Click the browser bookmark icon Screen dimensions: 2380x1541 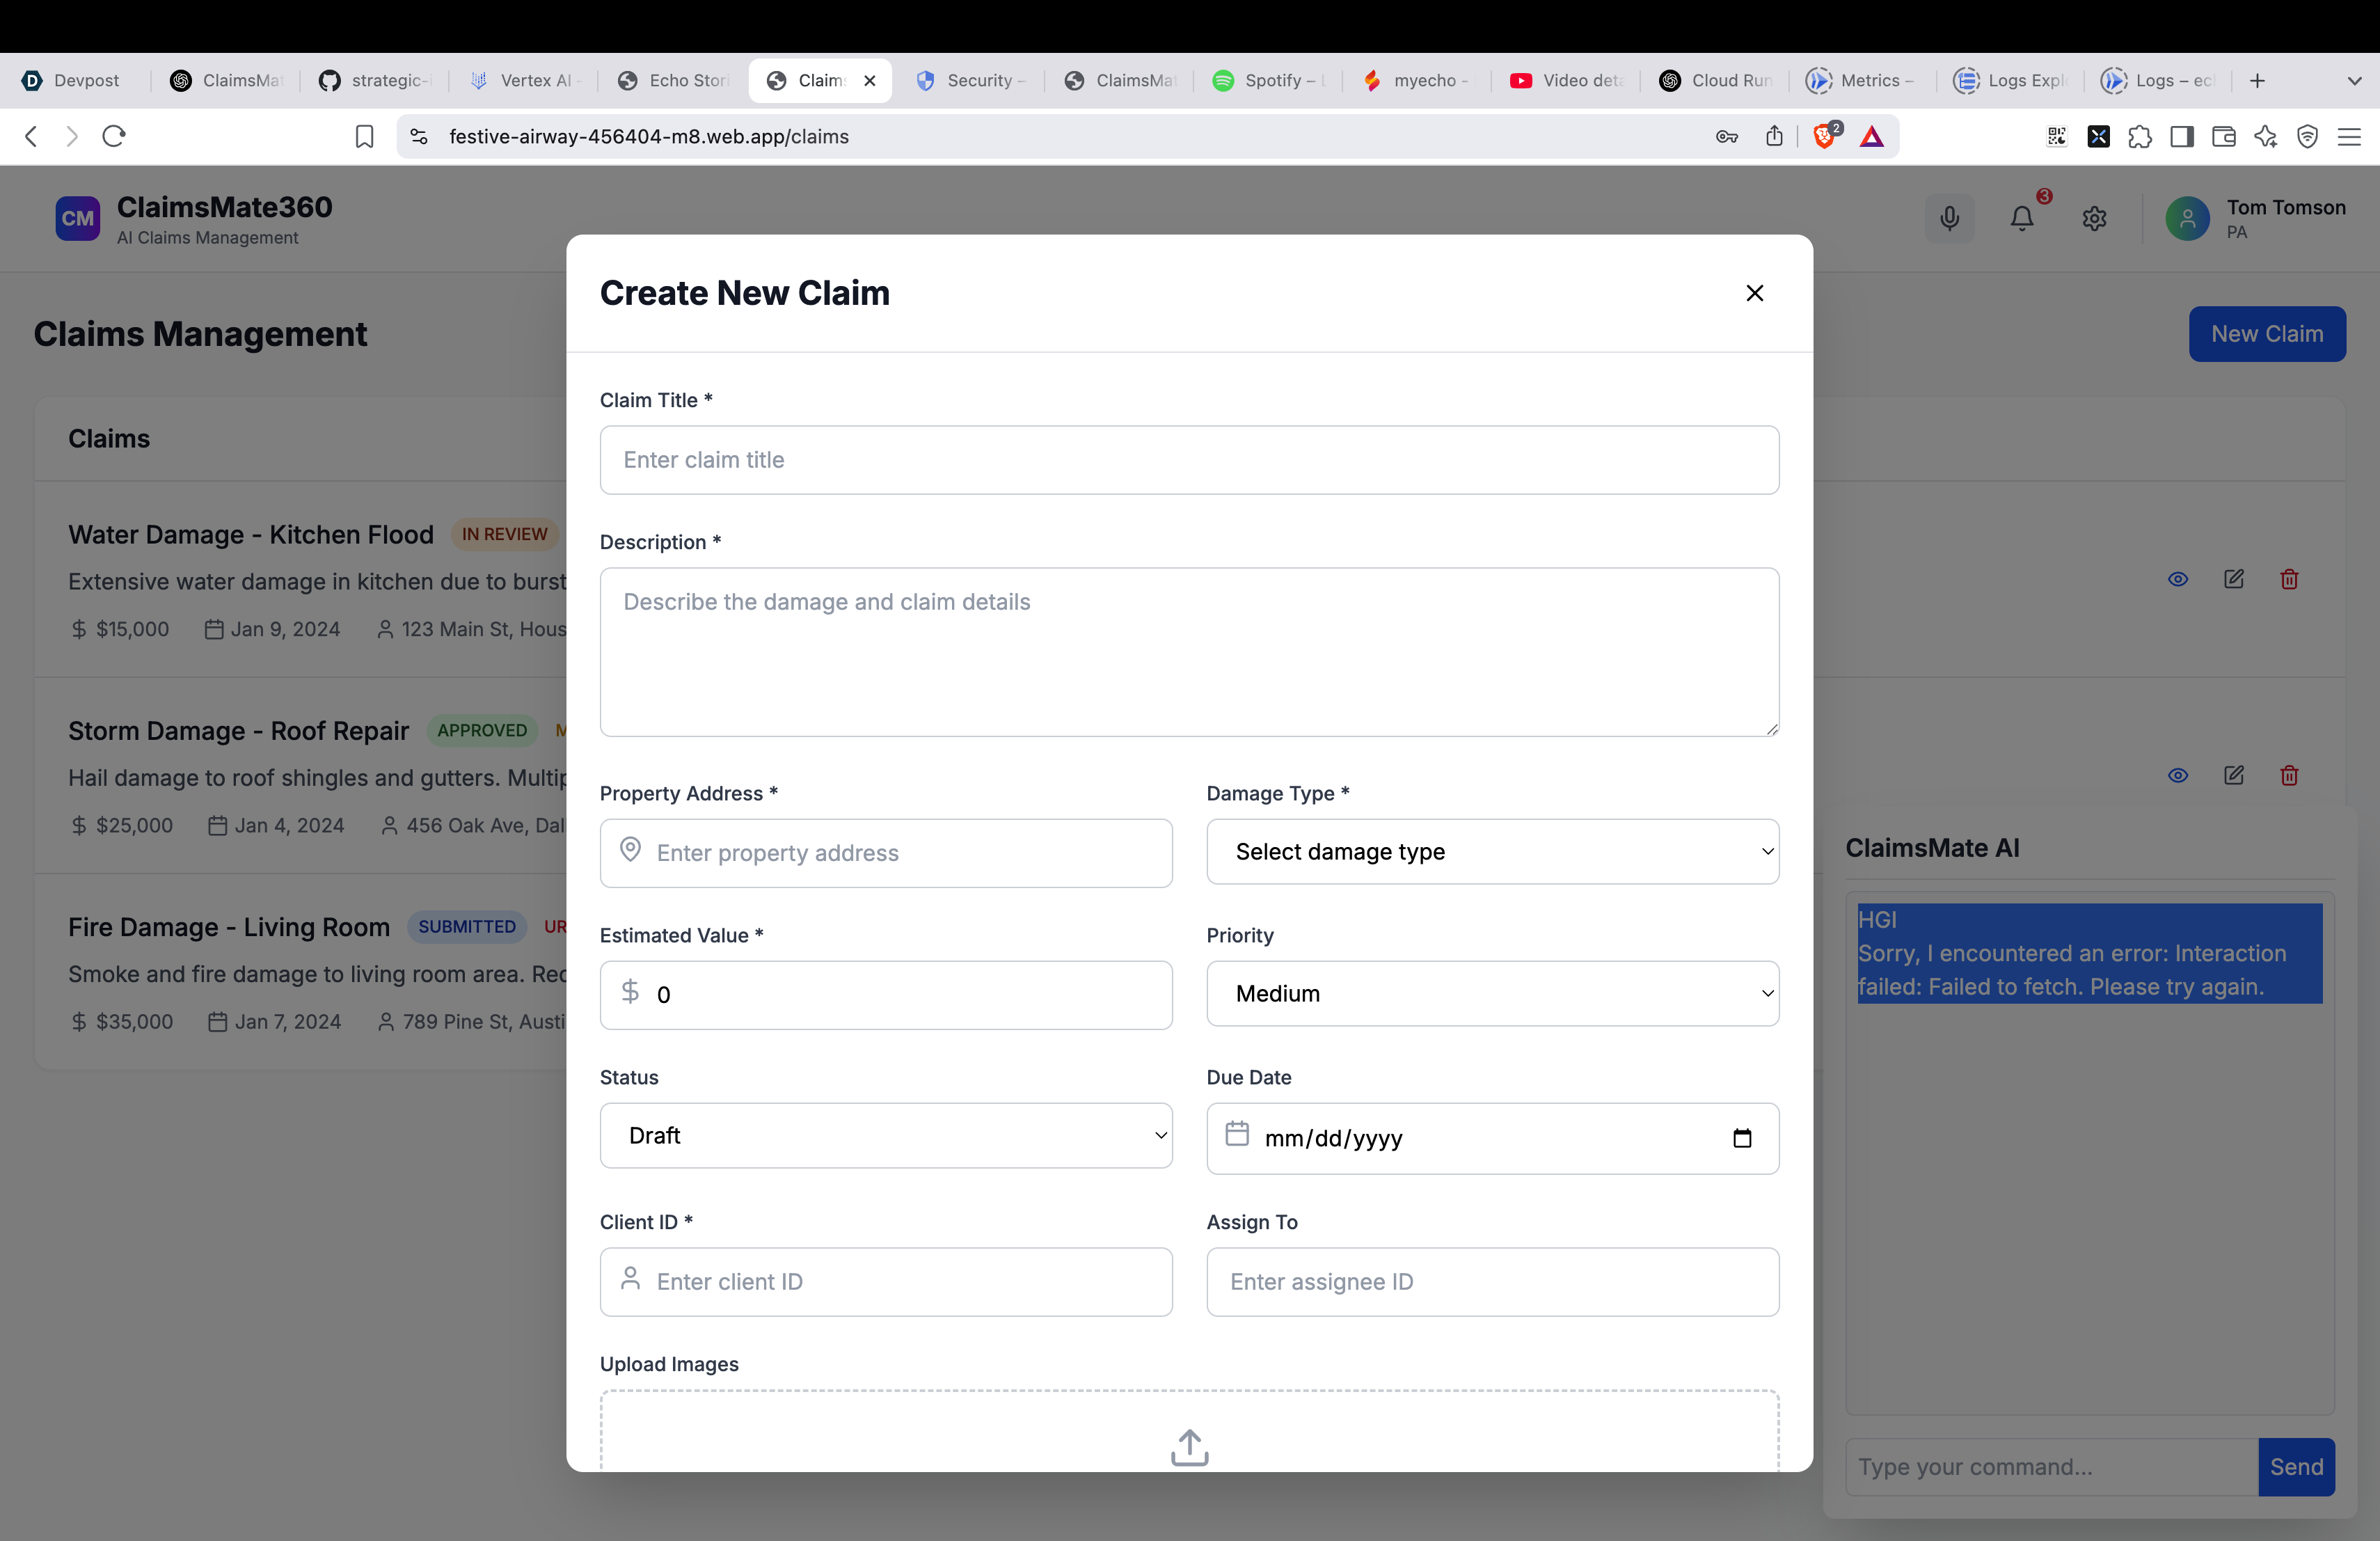coord(364,136)
